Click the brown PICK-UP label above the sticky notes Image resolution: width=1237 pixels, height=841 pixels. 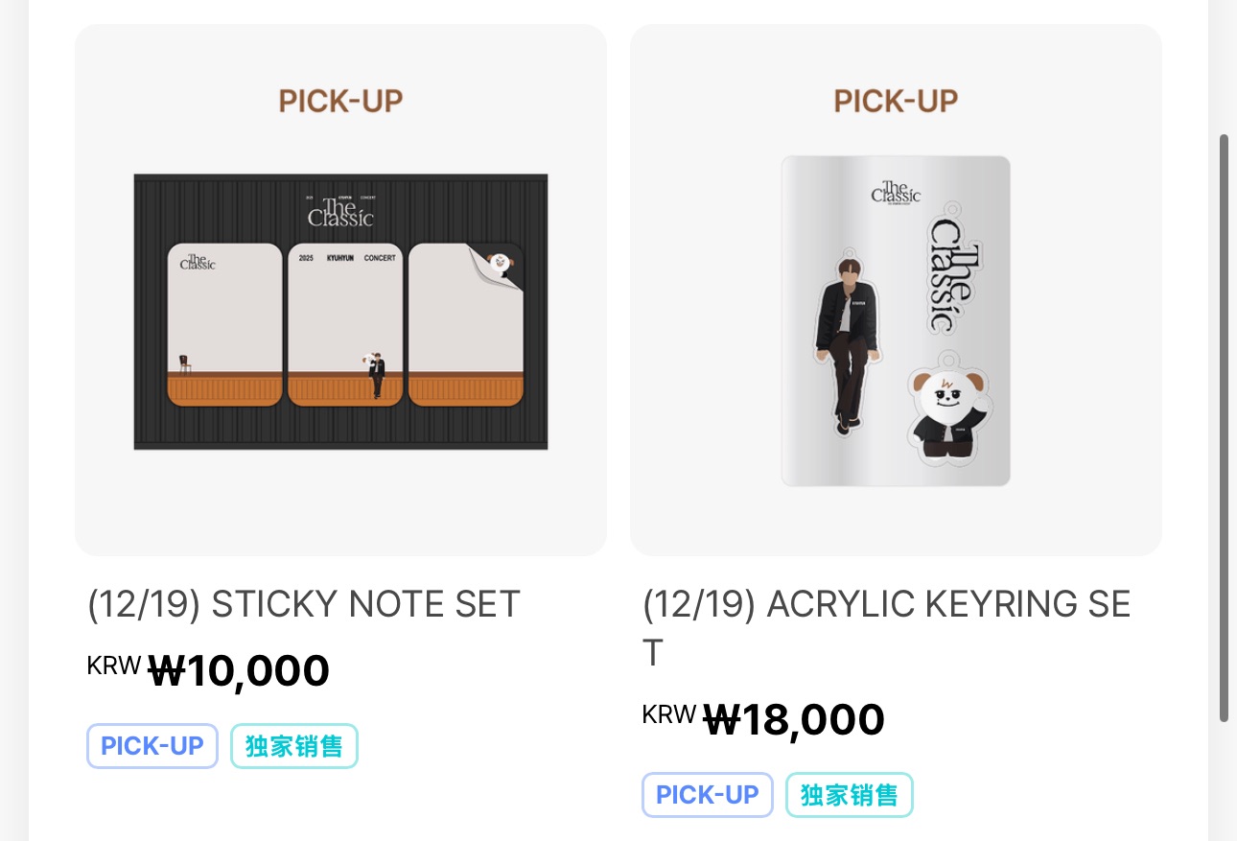(340, 101)
